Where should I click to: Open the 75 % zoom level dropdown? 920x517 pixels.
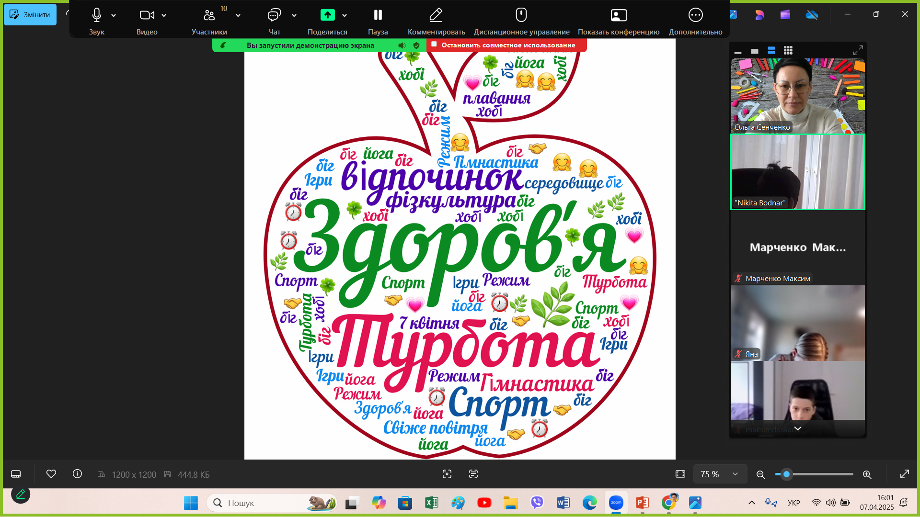click(x=720, y=474)
